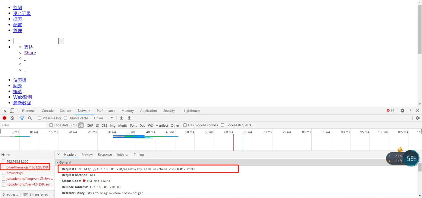Filter requests by XHR
The height and width of the screenshot is (198, 422).
90,125
